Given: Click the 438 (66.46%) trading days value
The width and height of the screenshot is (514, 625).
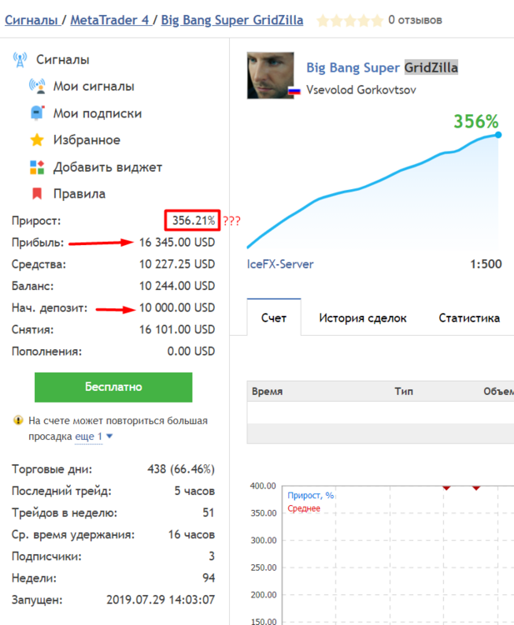Looking at the screenshot, I should [181, 468].
